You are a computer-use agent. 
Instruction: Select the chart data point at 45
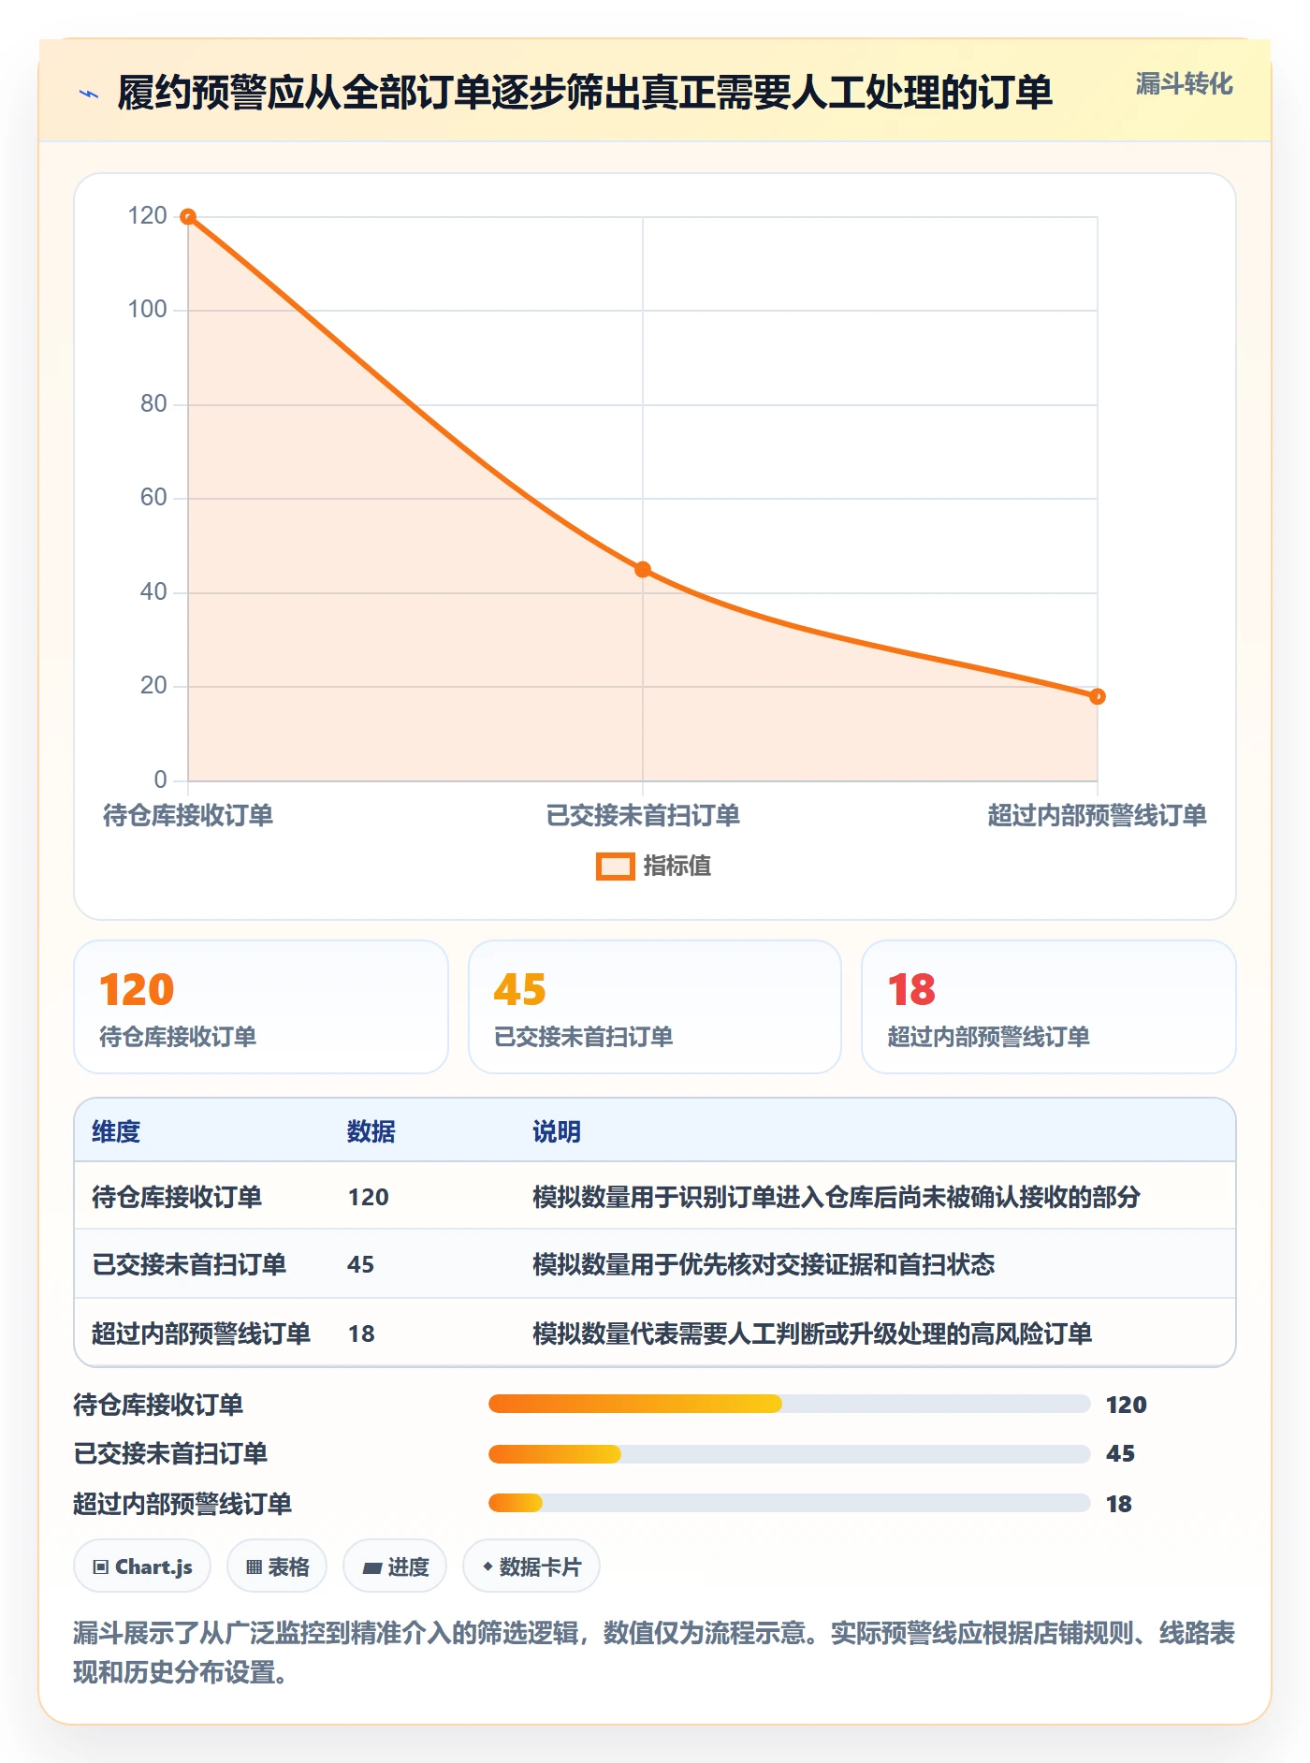click(x=643, y=570)
